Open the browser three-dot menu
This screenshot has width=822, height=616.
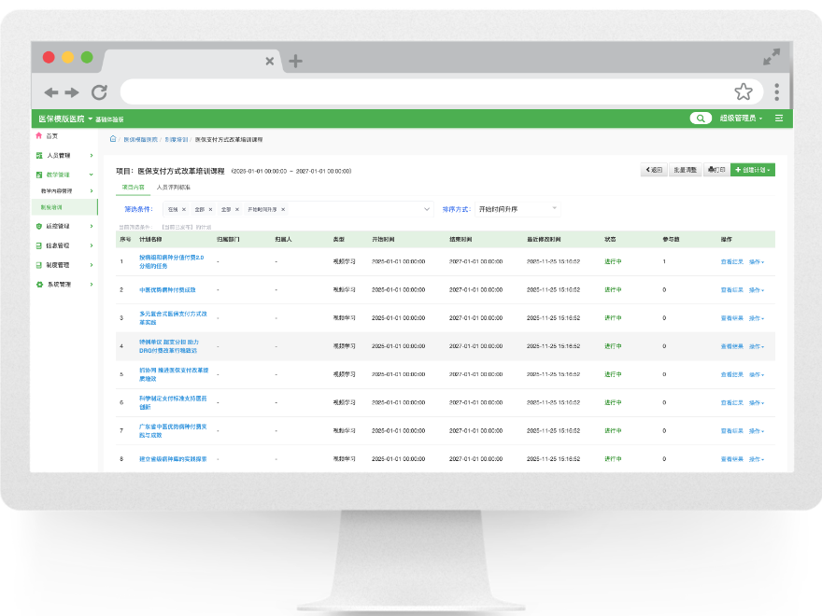click(x=777, y=92)
